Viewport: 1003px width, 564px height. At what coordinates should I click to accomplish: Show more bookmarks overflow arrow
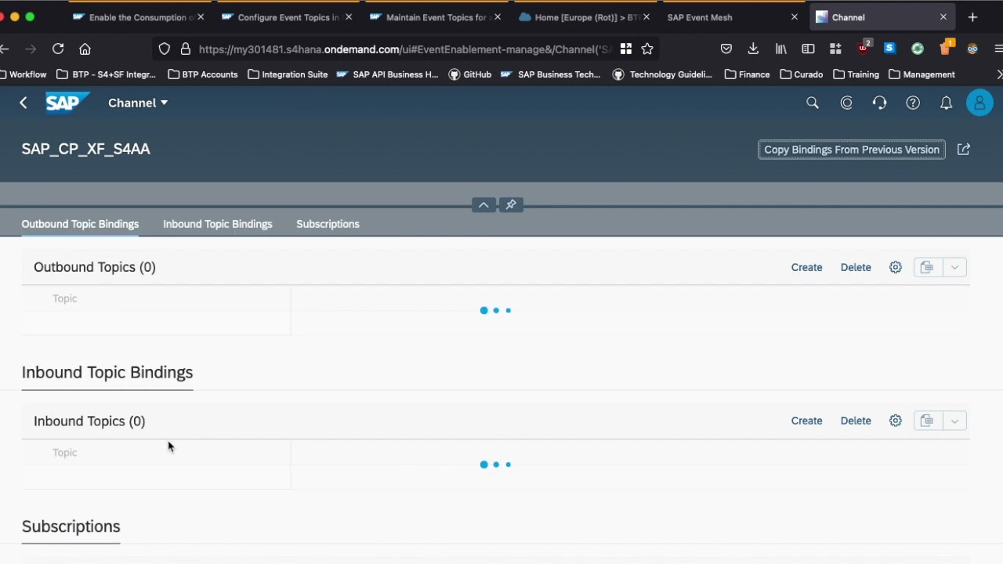998,74
